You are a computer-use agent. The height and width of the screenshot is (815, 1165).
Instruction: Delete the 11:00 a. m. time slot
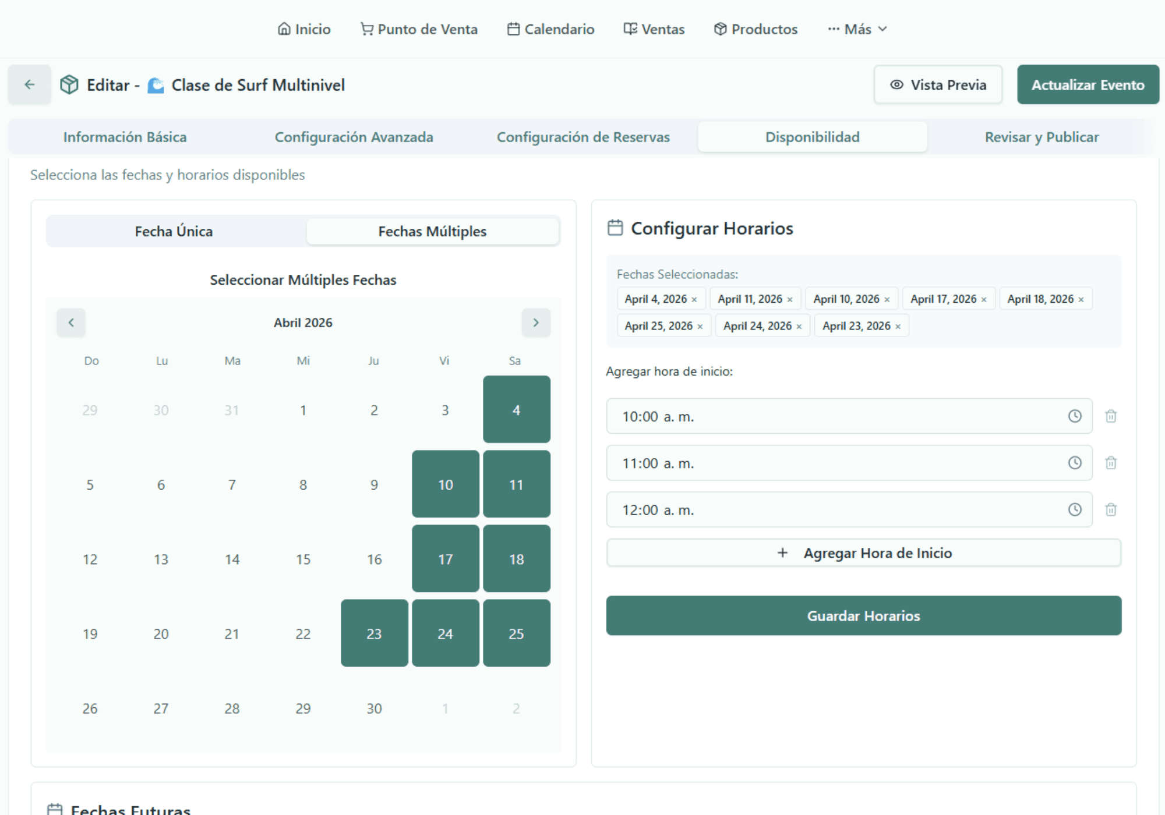pyautogui.click(x=1111, y=463)
